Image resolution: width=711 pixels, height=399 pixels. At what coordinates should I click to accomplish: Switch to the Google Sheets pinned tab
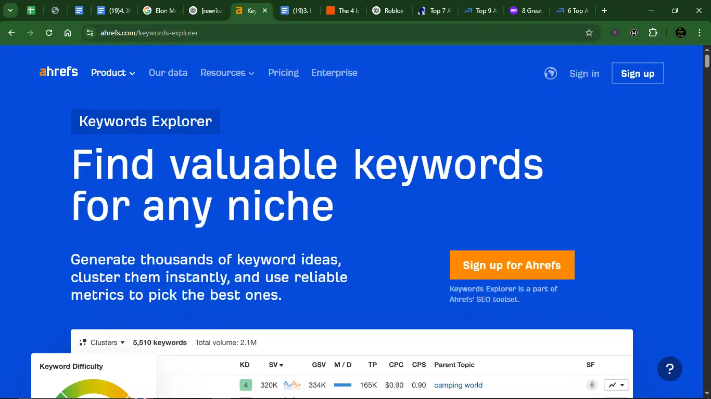(x=31, y=10)
